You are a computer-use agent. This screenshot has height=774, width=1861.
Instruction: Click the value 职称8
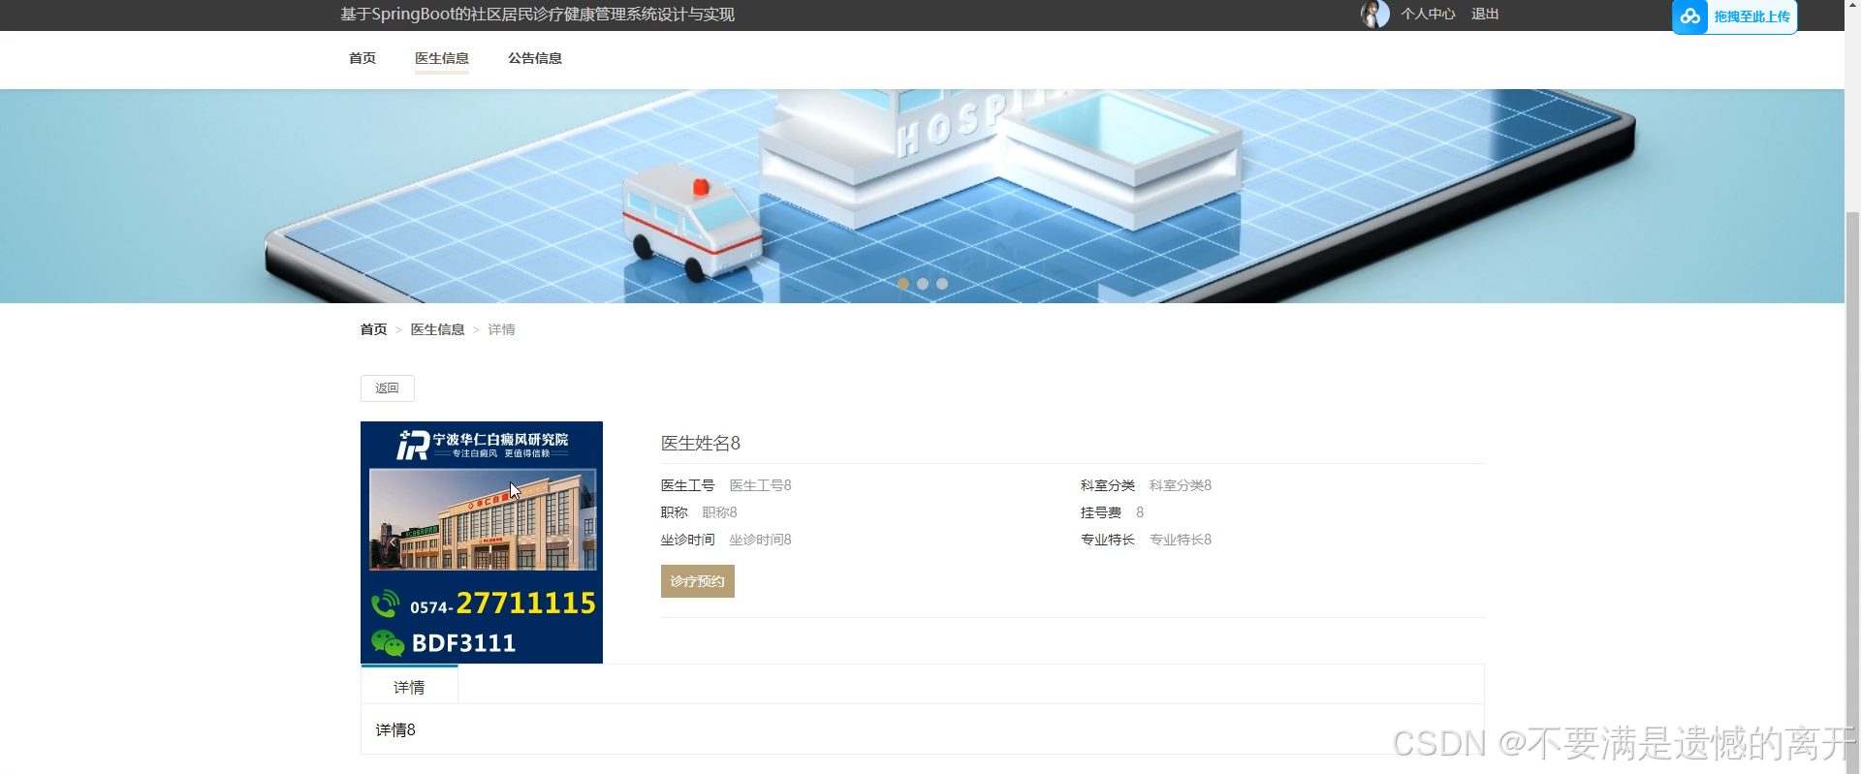click(x=719, y=512)
